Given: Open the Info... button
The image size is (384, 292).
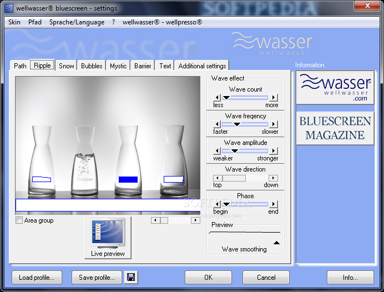Looking at the screenshot, I should pyautogui.click(x=350, y=278).
